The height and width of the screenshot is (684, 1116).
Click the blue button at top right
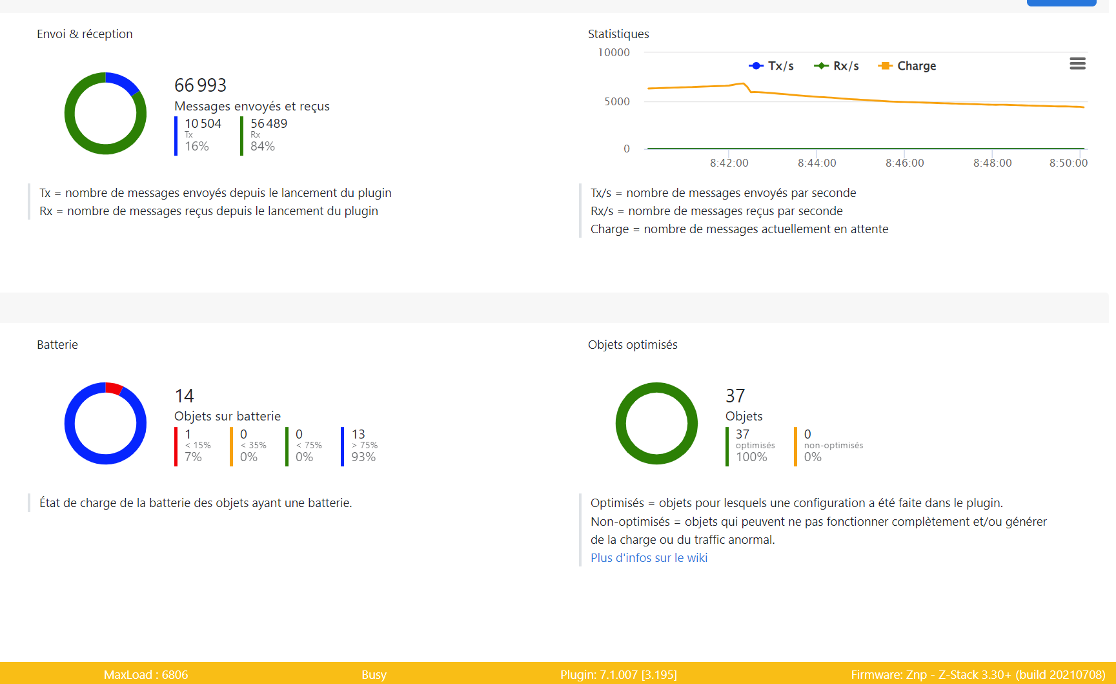click(x=1061, y=3)
